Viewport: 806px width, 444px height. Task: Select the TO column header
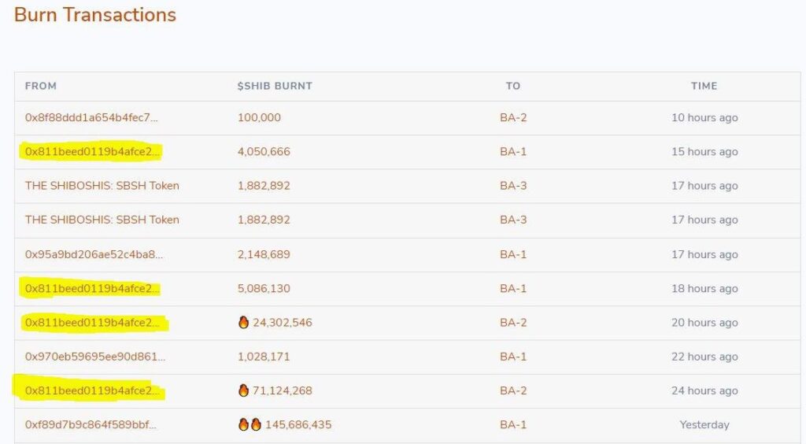pyautogui.click(x=513, y=86)
